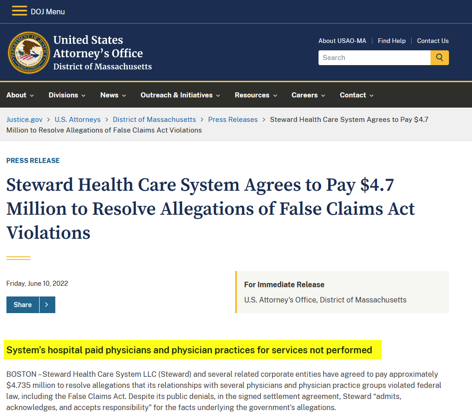Go to Press Releases breadcrumb link

(x=233, y=120)
